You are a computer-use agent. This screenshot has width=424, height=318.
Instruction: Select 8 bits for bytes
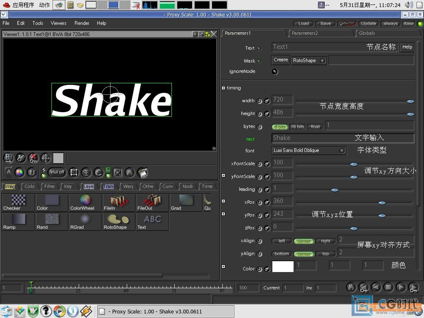(280, 127)
